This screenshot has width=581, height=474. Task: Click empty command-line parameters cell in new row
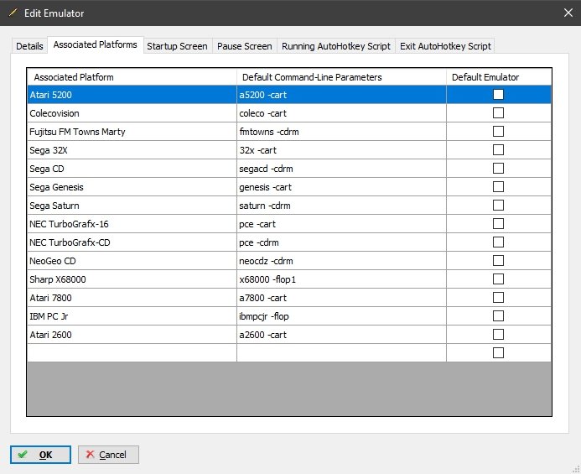[x=341, y=353]
